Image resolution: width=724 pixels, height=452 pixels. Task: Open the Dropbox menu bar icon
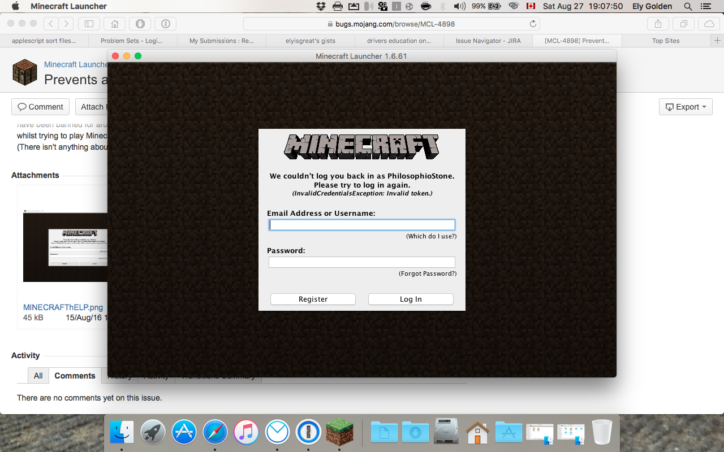(x=321, y=6)
